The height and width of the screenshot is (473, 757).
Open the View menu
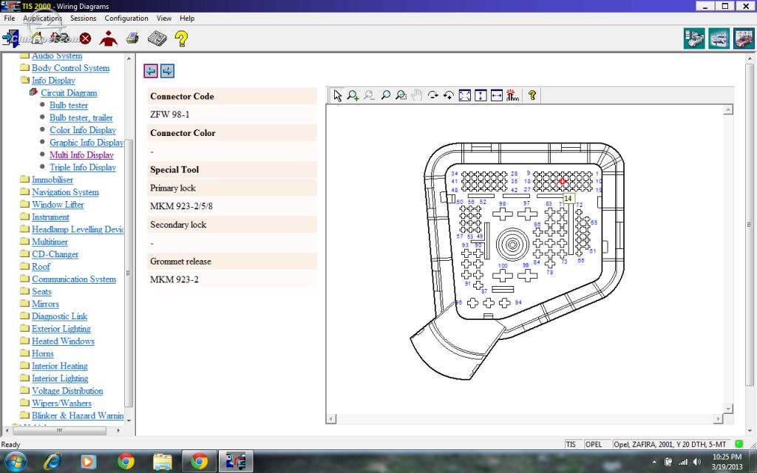pos(163,18)
